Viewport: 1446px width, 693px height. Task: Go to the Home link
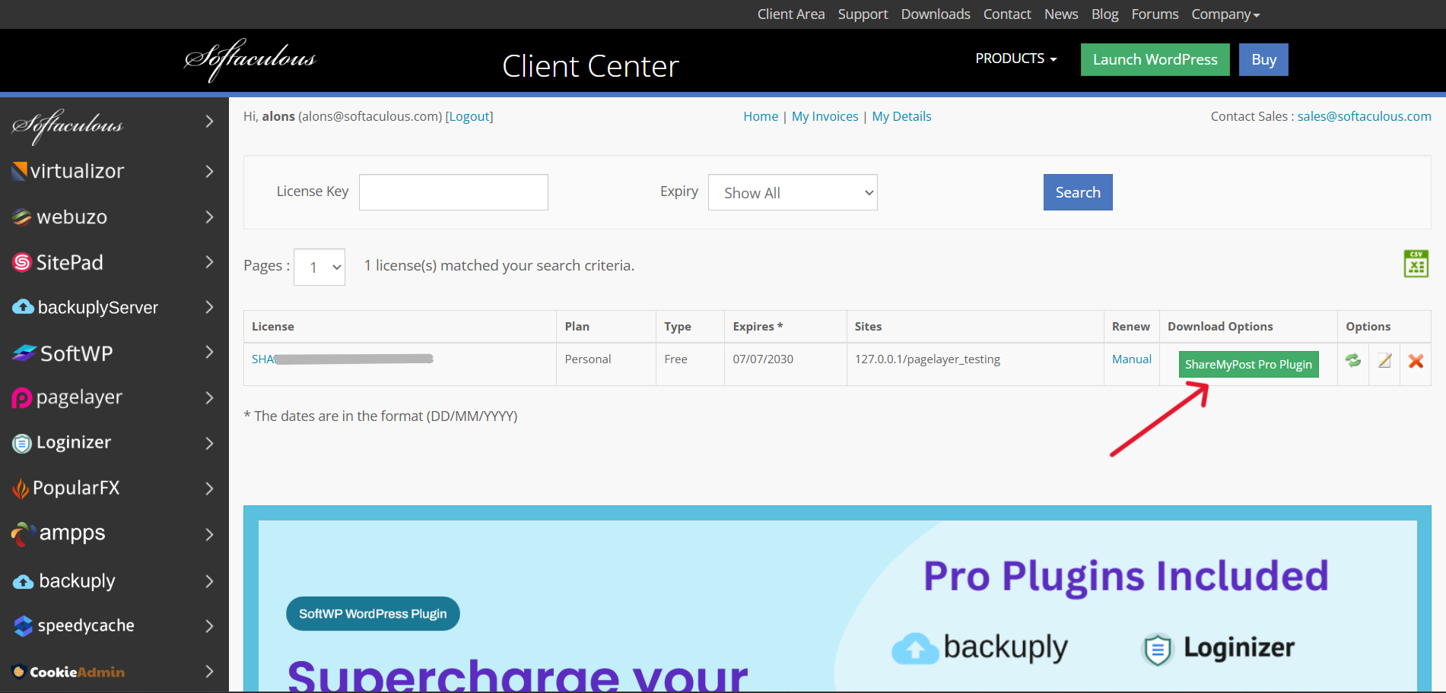coord(761,116)
